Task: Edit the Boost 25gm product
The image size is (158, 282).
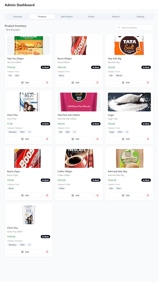Action: (x=25, y=196)
